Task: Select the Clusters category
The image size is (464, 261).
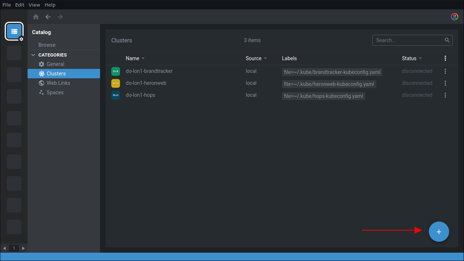Action: [64, 74]
